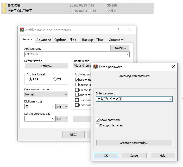Enable Encrypt file names
The width and height of the screenshot is (183, 167).
click(x=98, y=125)
